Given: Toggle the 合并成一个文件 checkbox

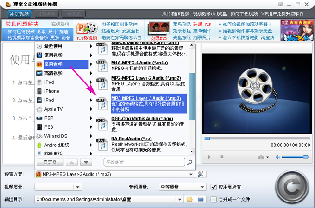Looking at the screenshot, I should tap(214, 199).
